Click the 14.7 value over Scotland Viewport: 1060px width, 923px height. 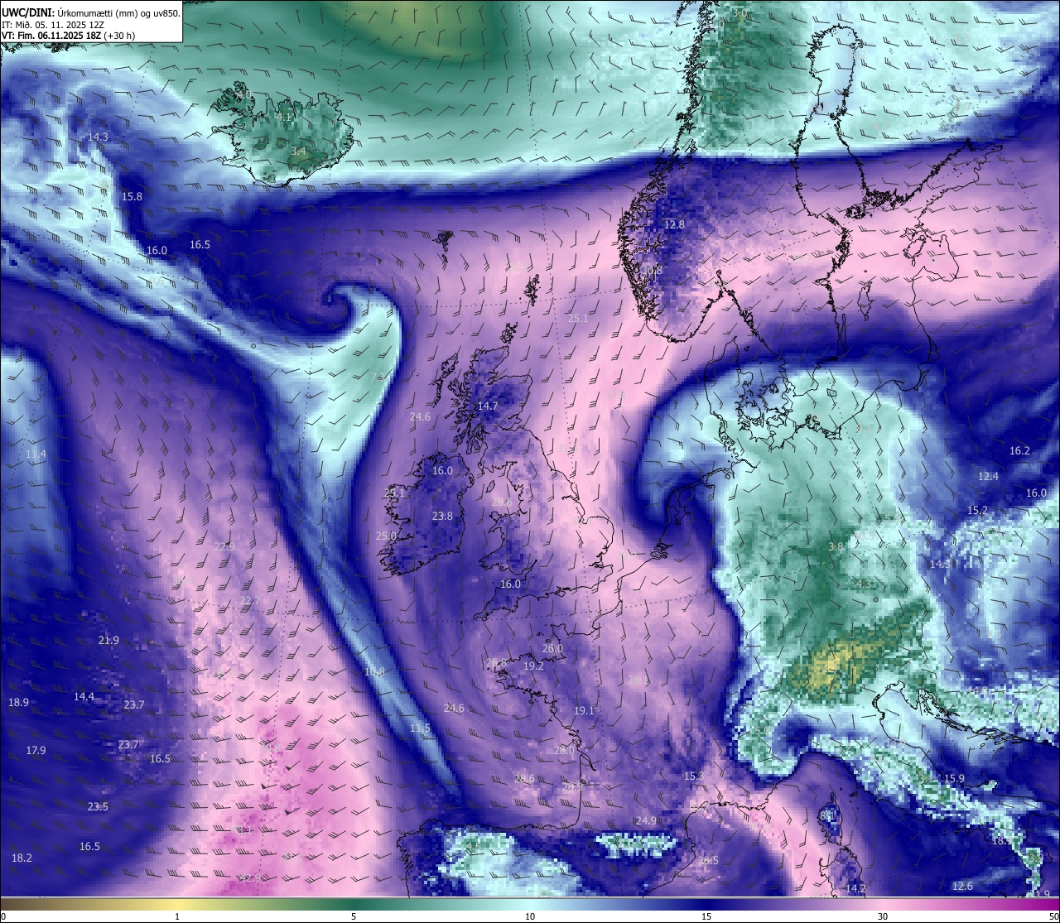coord(488,406)
